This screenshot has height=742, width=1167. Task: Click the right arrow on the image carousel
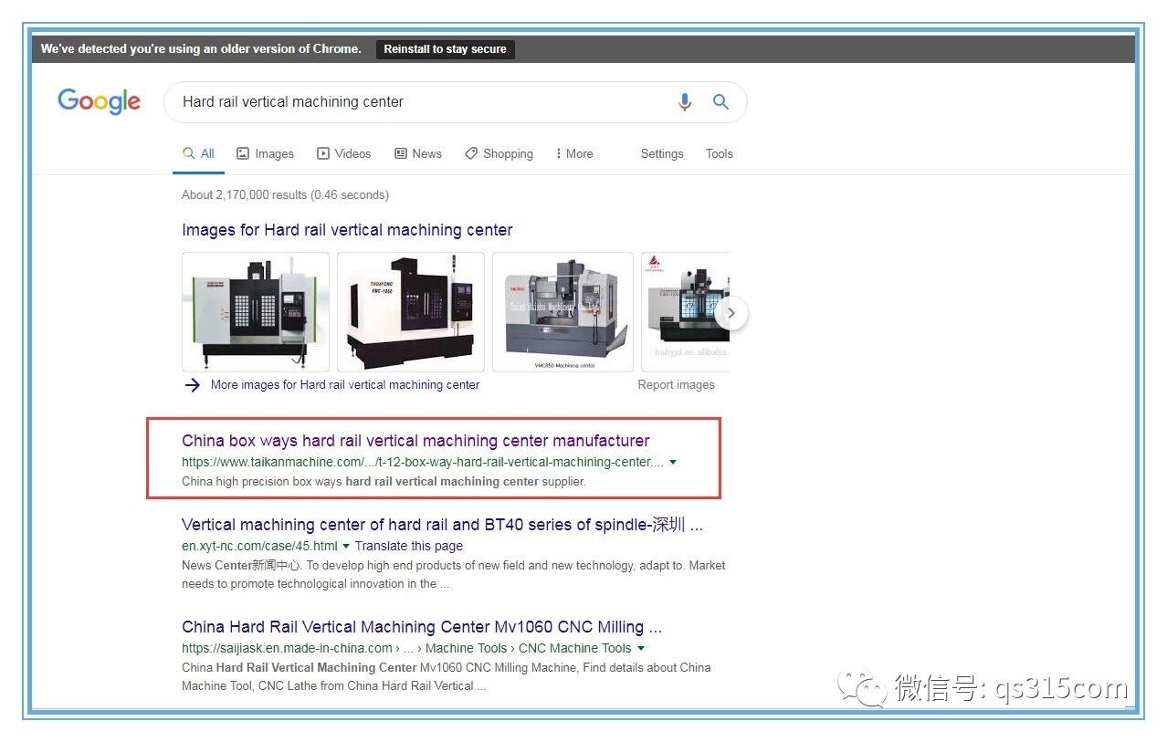[731, 312]
